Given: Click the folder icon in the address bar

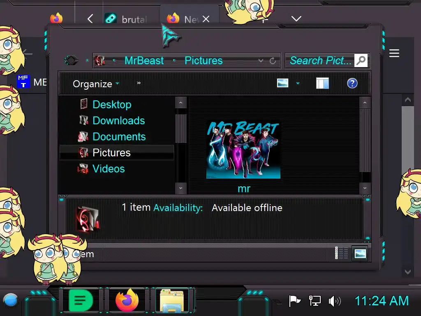Looking at the screenshot, I should 100,60.
